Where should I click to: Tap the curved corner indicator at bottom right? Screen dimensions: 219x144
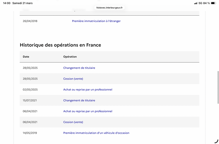point(216,141)
